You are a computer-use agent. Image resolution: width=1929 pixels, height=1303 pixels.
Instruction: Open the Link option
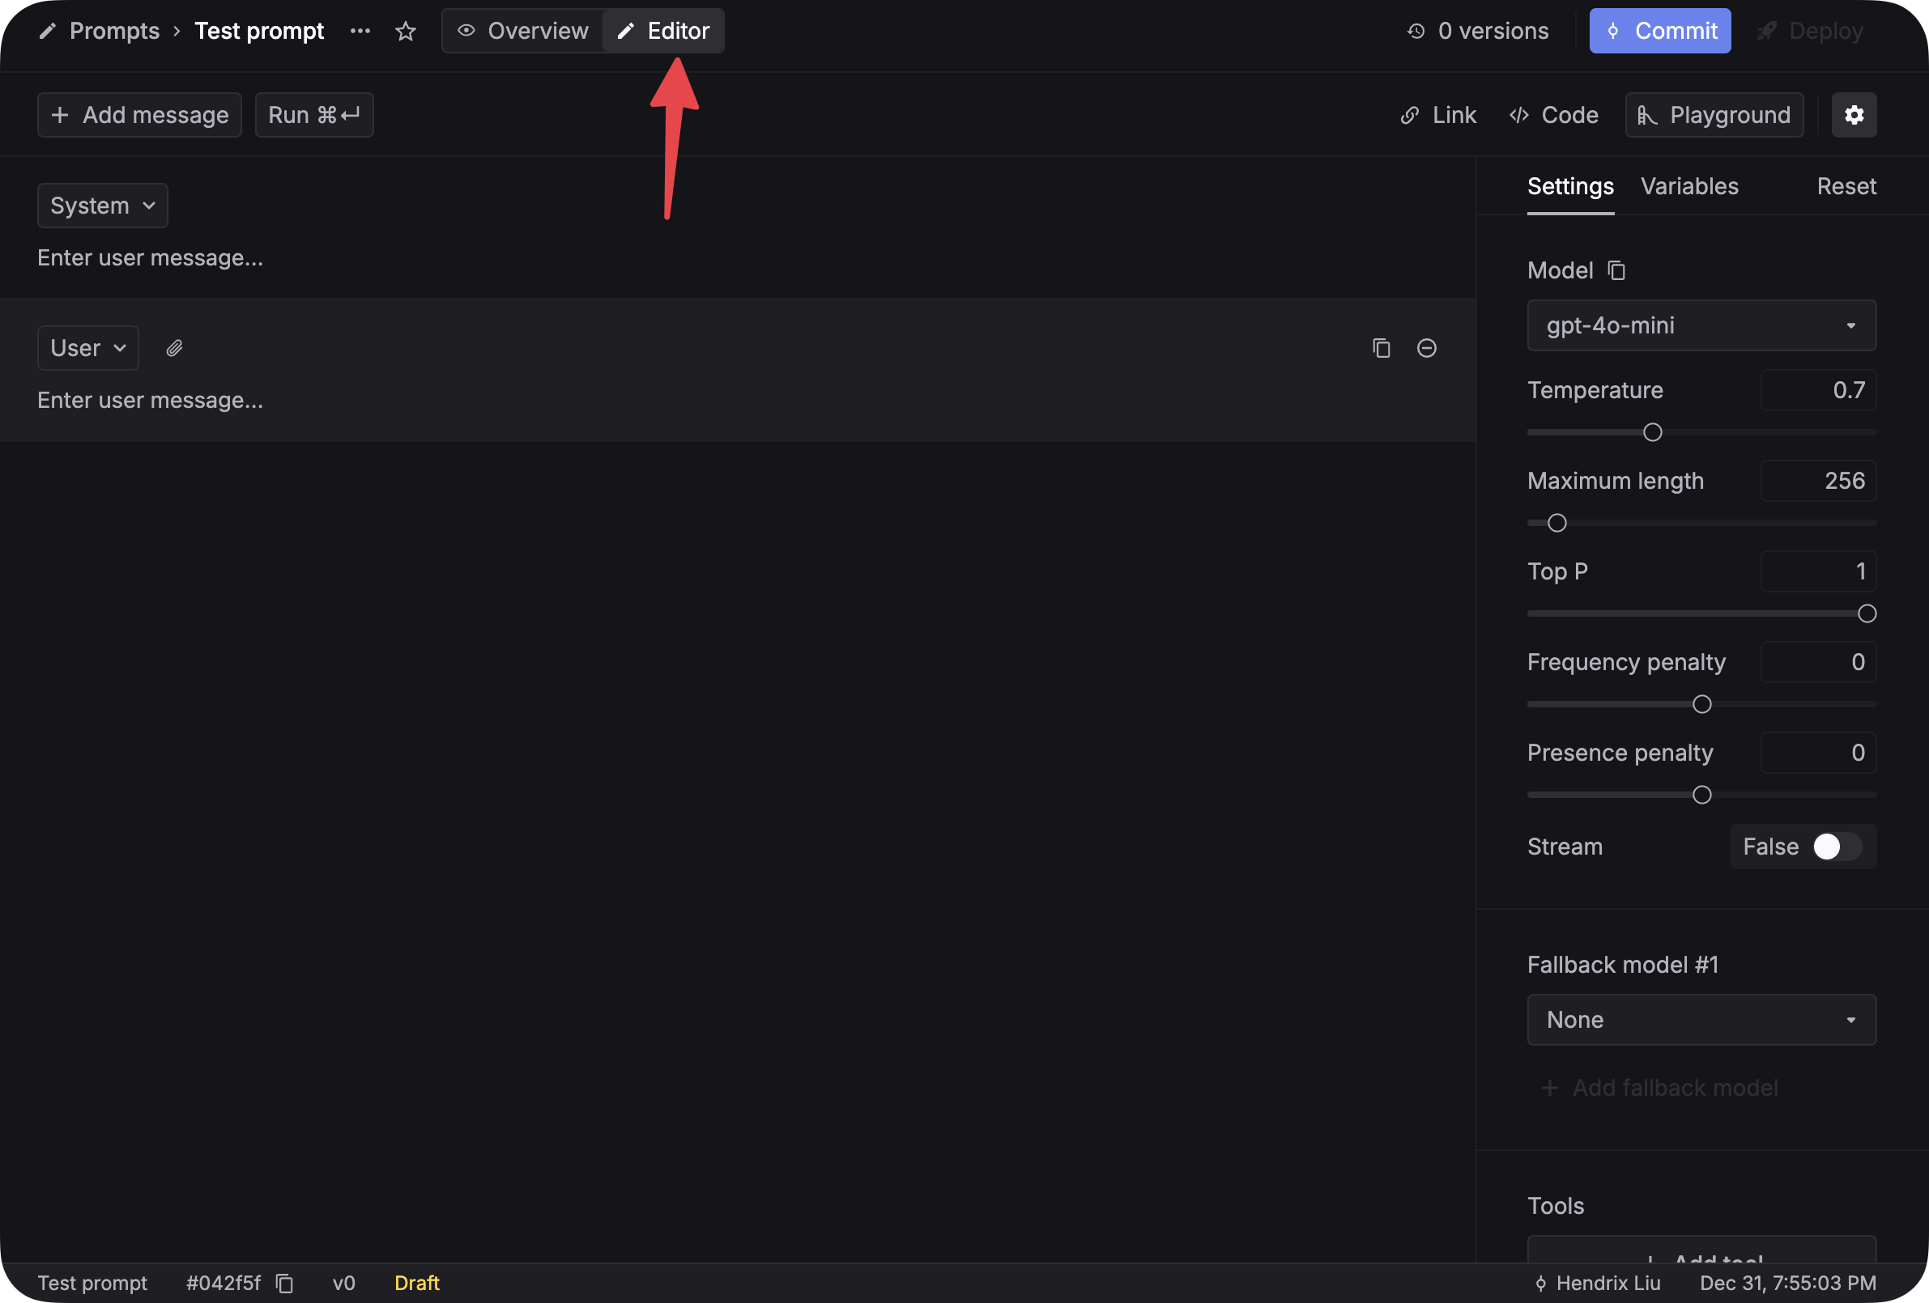click(x=1437, y=114)
